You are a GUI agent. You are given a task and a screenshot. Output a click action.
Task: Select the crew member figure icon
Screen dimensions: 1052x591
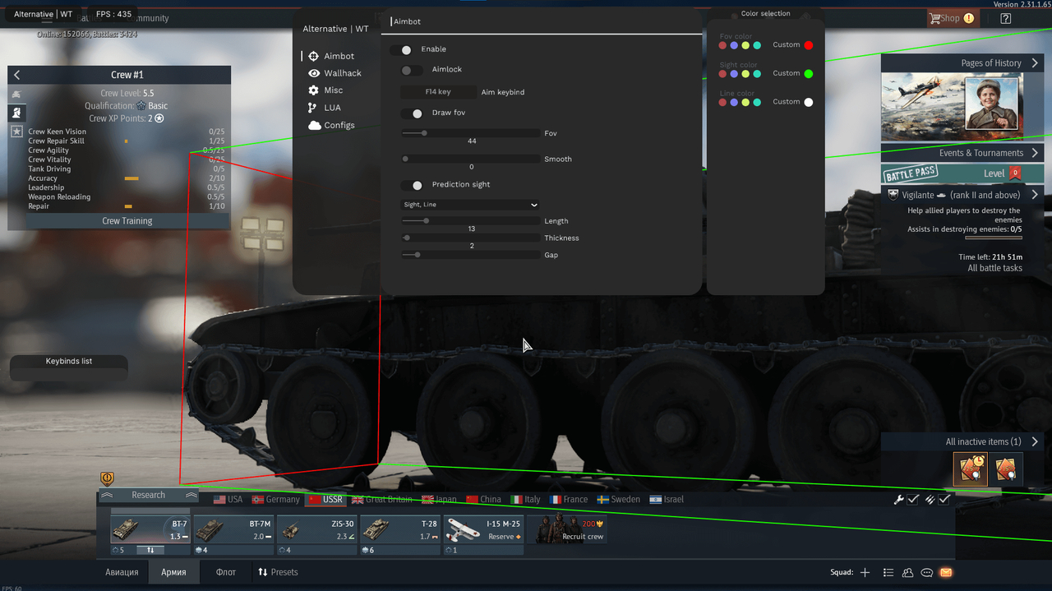[x=16, y=113]
